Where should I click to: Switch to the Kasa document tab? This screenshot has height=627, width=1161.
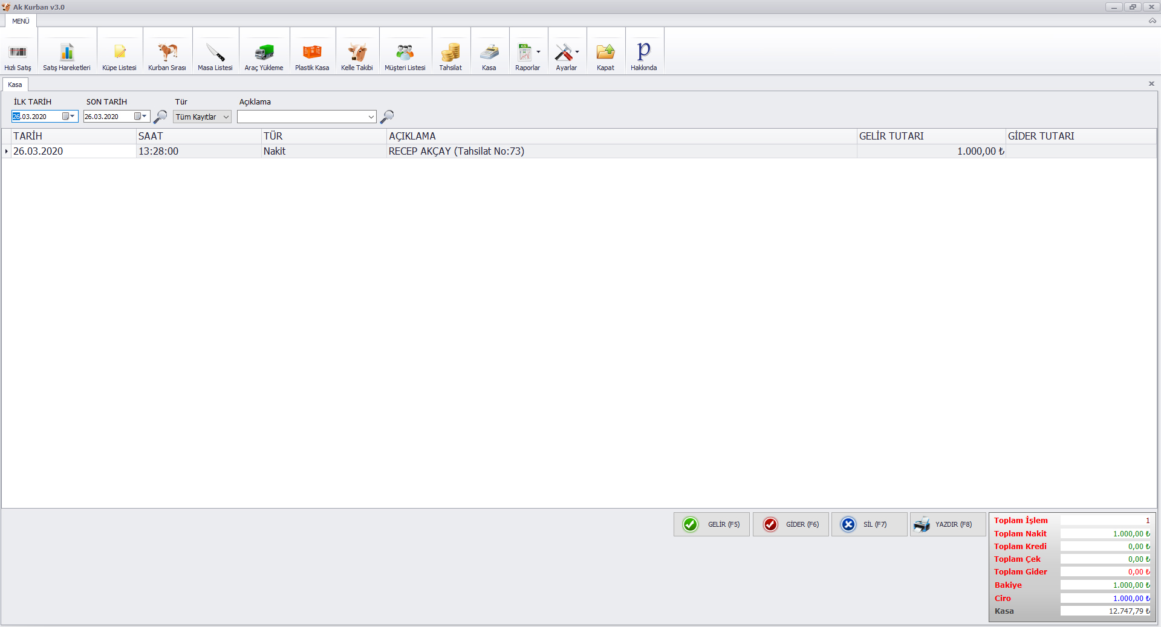[x=15, y=85]
